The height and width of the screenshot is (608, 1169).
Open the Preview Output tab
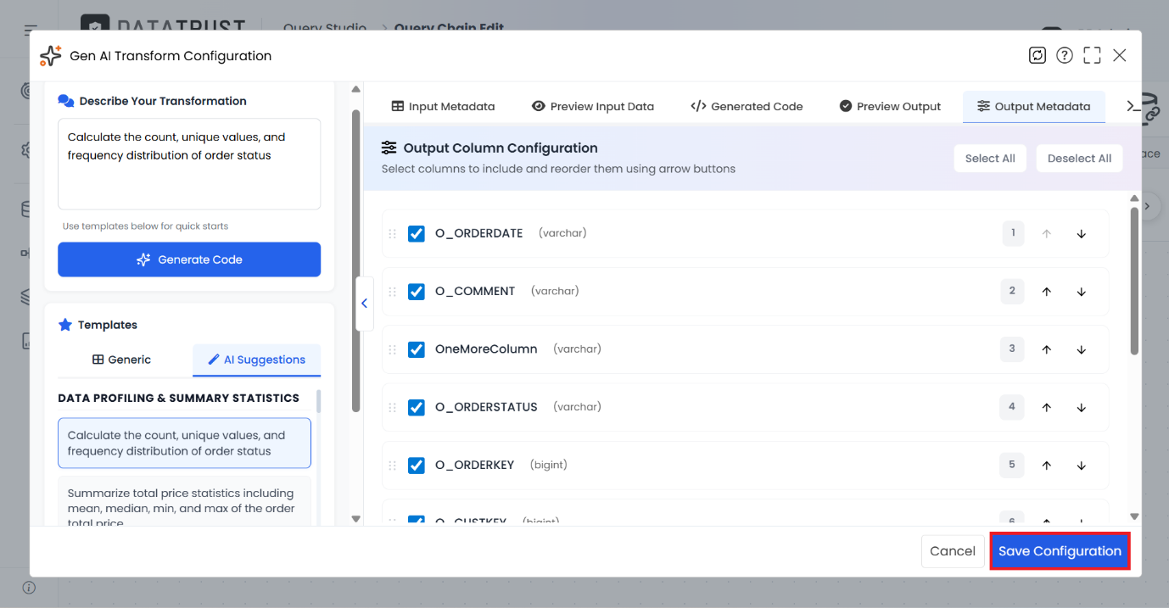[x=890, y=106]
